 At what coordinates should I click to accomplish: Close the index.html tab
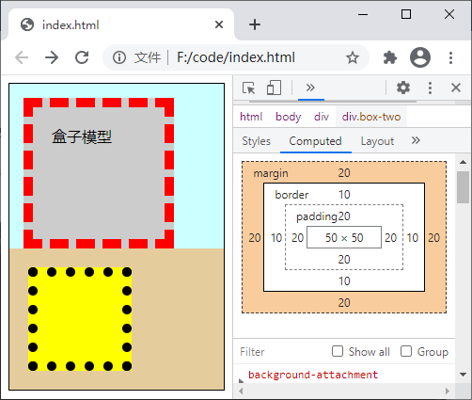point(219,24)
